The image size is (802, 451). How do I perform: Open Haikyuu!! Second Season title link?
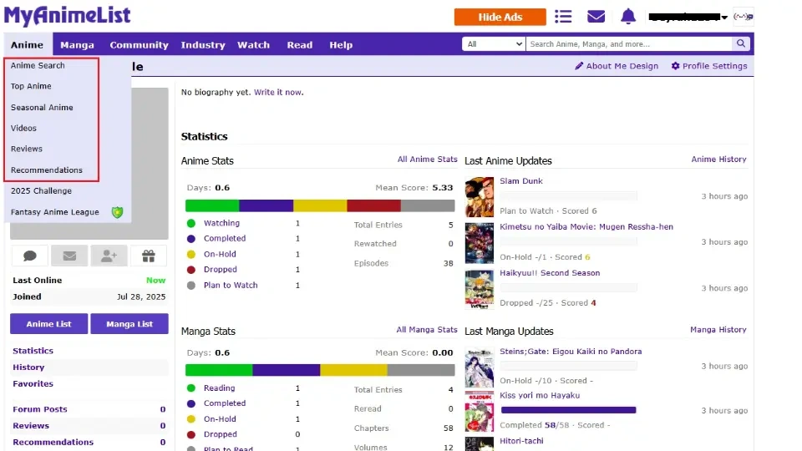550,273
